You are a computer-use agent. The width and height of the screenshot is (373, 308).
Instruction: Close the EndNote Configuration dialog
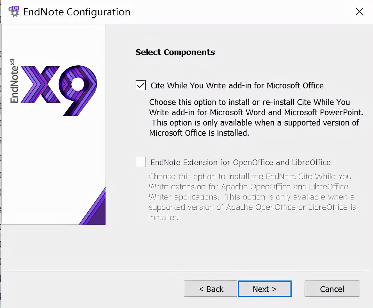coord(360,12)
